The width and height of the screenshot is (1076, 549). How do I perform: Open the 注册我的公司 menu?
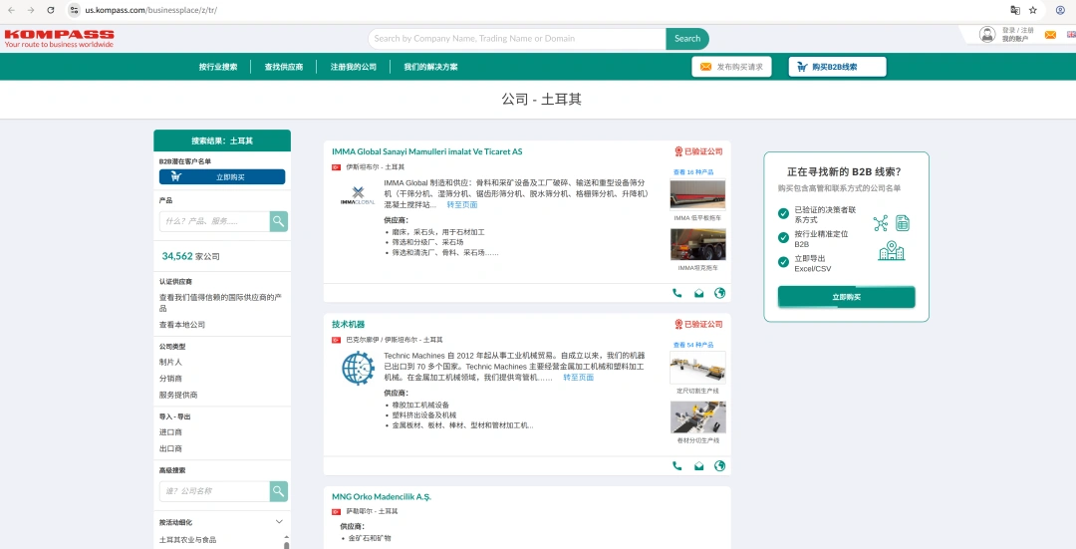click(x=354, y=67)
